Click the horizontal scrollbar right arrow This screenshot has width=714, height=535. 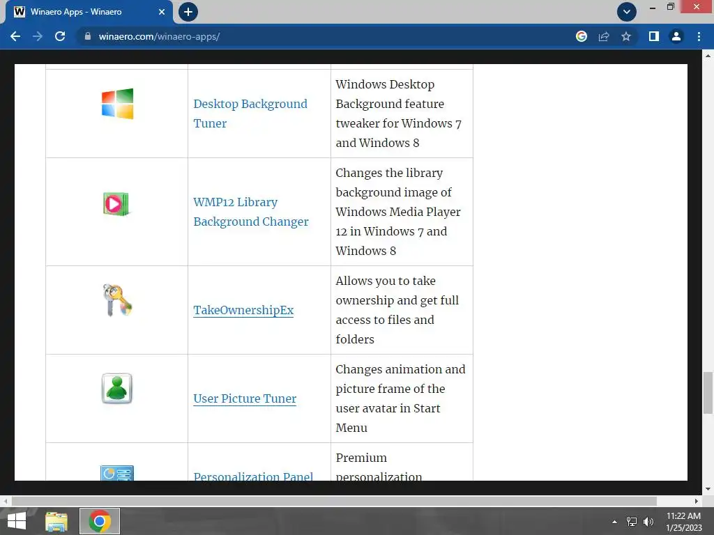pyautogui.click(x=697, y=501)
